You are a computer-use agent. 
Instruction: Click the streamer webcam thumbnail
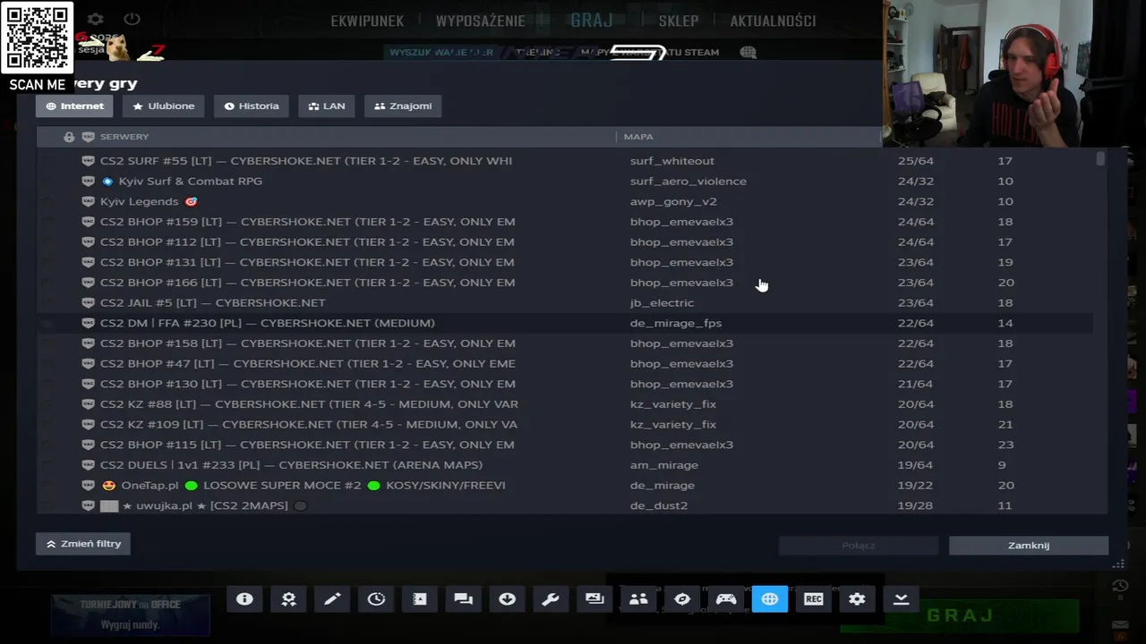[x=1014, y=73]
